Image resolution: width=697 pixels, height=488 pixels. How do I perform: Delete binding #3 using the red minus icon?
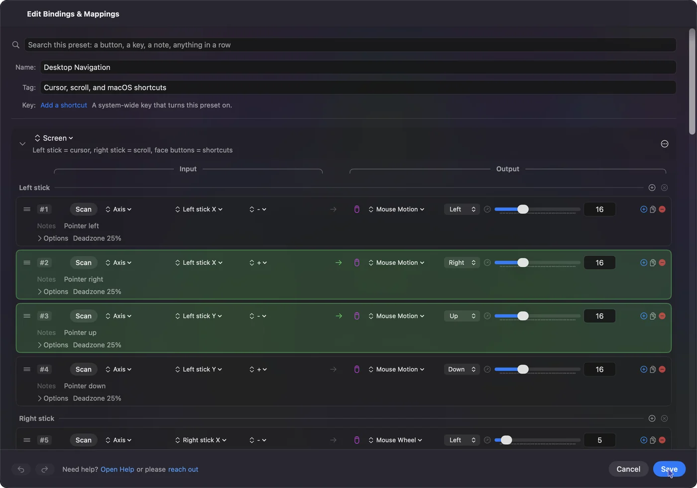[662, 316]
